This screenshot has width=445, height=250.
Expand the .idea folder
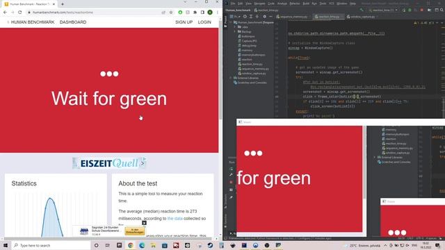tap(235, 27)
